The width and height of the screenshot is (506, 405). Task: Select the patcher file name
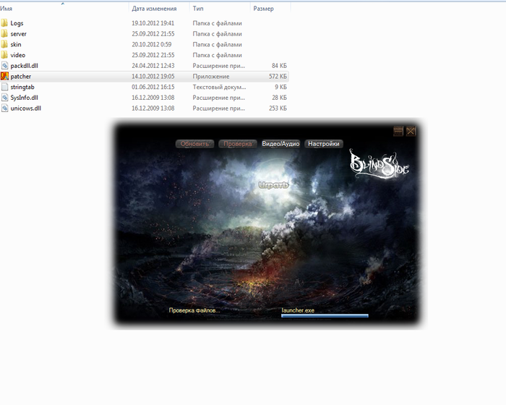pos(21,77)
